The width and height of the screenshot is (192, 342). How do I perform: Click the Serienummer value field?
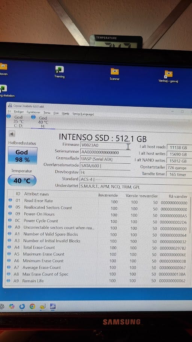click(x=105, y=152)
